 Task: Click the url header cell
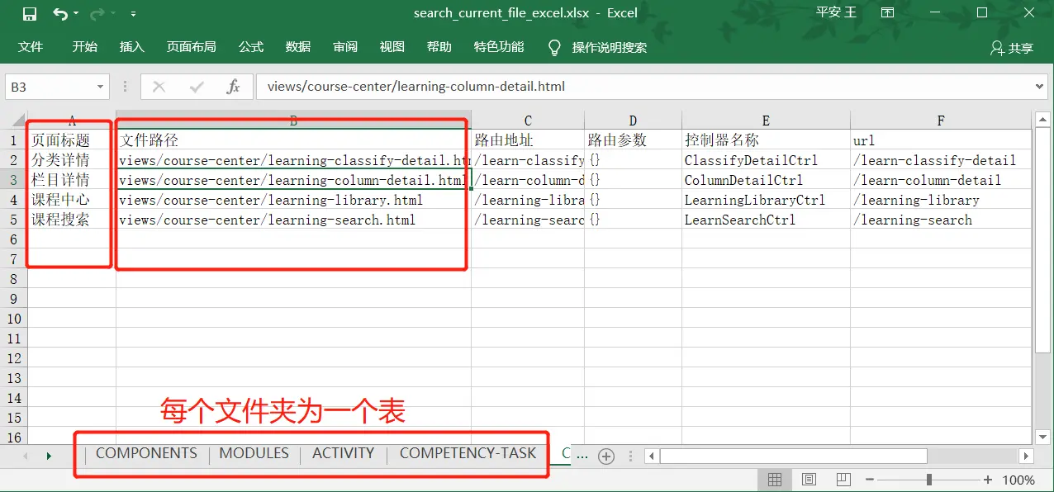coord(941,140)
